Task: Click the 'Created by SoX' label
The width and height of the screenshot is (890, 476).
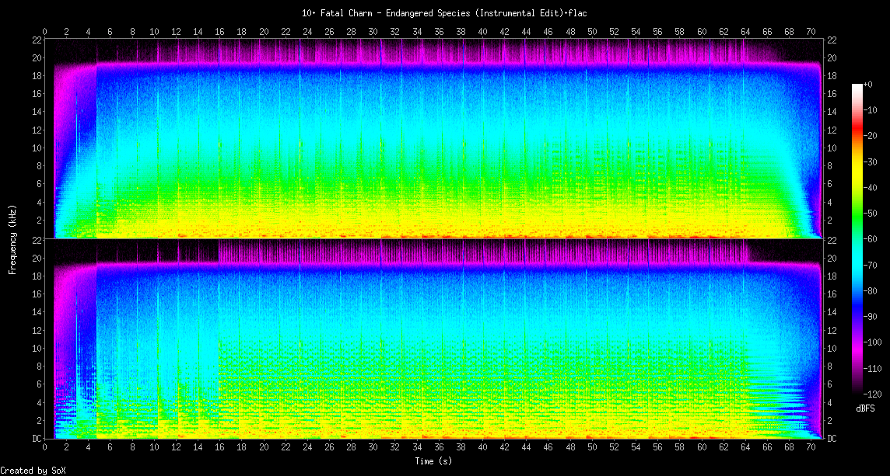Action: [32, 471]
